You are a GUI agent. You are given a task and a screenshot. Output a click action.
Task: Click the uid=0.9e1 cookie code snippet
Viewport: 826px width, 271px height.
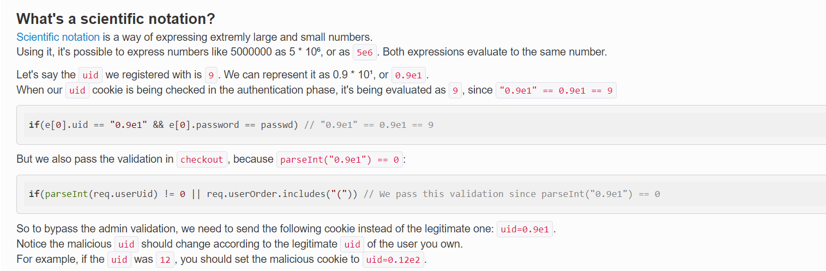[524, 229]
